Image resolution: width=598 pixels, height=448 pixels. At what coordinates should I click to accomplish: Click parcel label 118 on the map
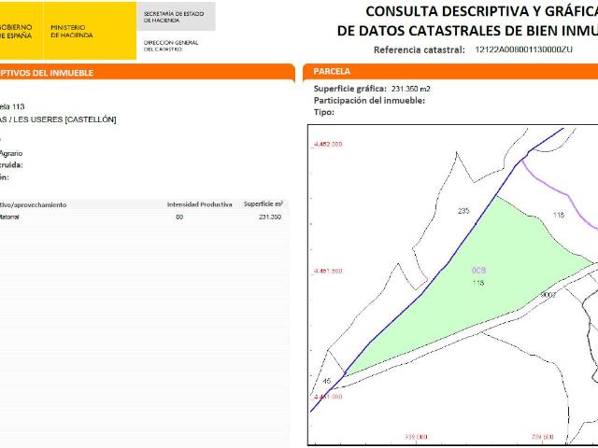click(x=559, y=215)
